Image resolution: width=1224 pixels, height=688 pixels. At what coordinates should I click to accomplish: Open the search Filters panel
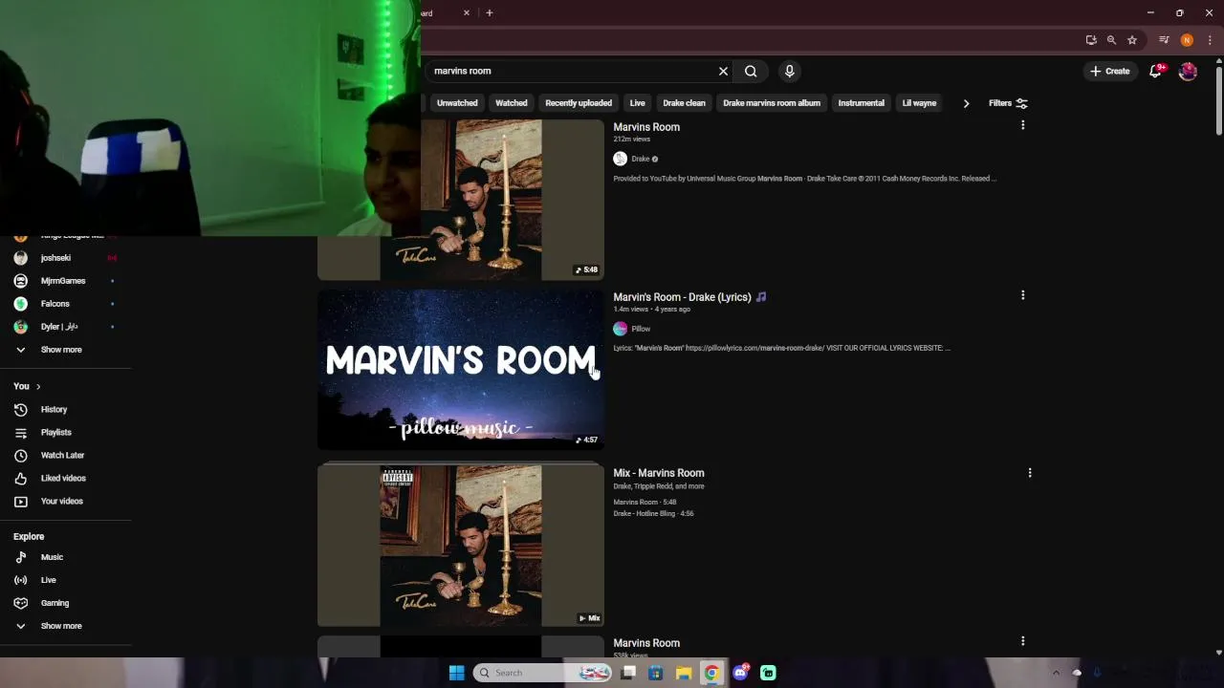1008,103
